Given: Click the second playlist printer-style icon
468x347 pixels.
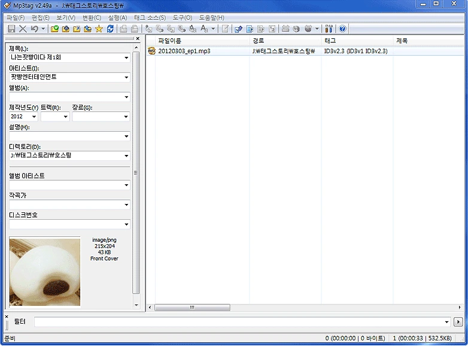Looking at the screenshot, I should [x=135, y=29].
